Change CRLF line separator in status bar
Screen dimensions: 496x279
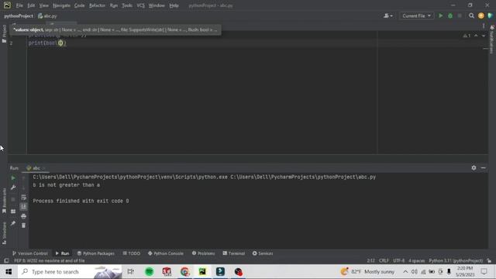tap(384, 260)
